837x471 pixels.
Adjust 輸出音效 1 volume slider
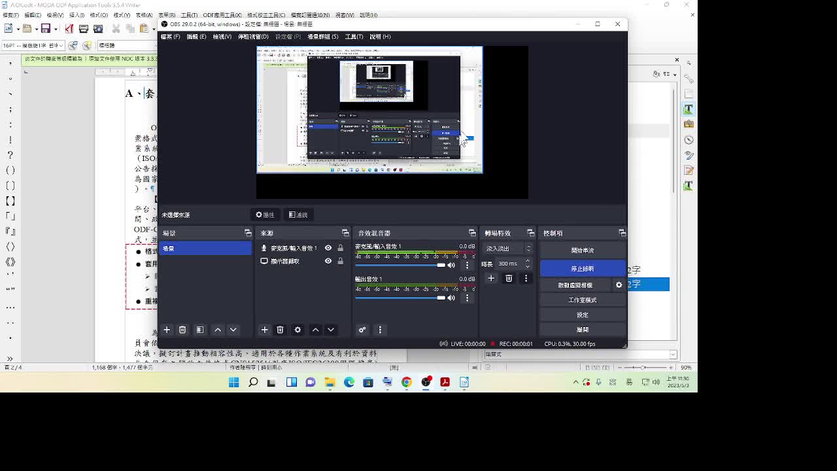click(400, 298)
